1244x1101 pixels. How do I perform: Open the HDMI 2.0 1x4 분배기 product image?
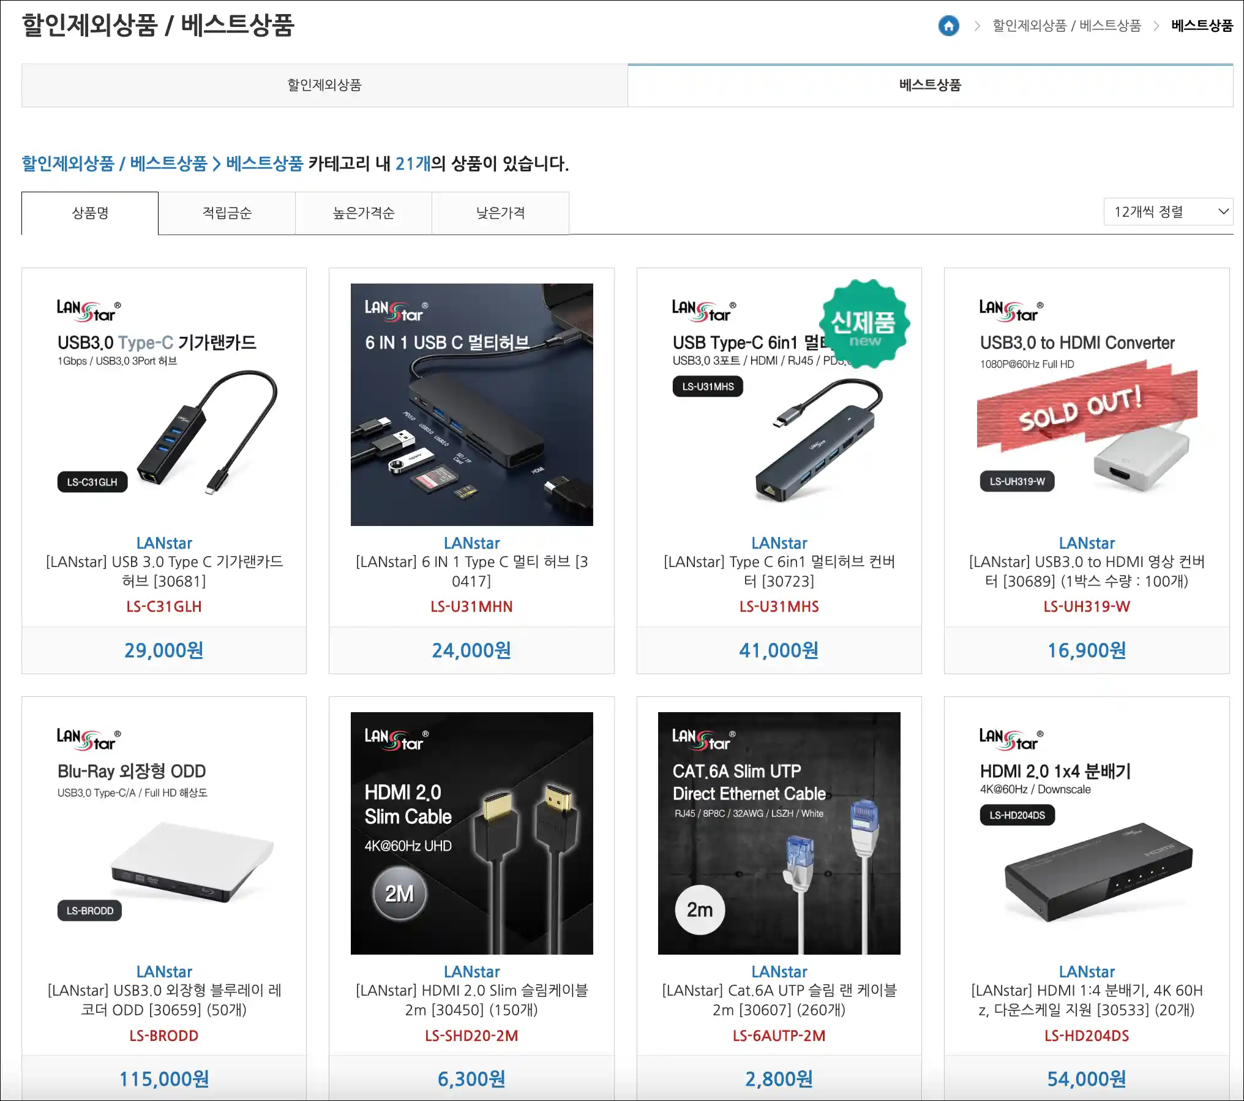[x=1087, y=833]
